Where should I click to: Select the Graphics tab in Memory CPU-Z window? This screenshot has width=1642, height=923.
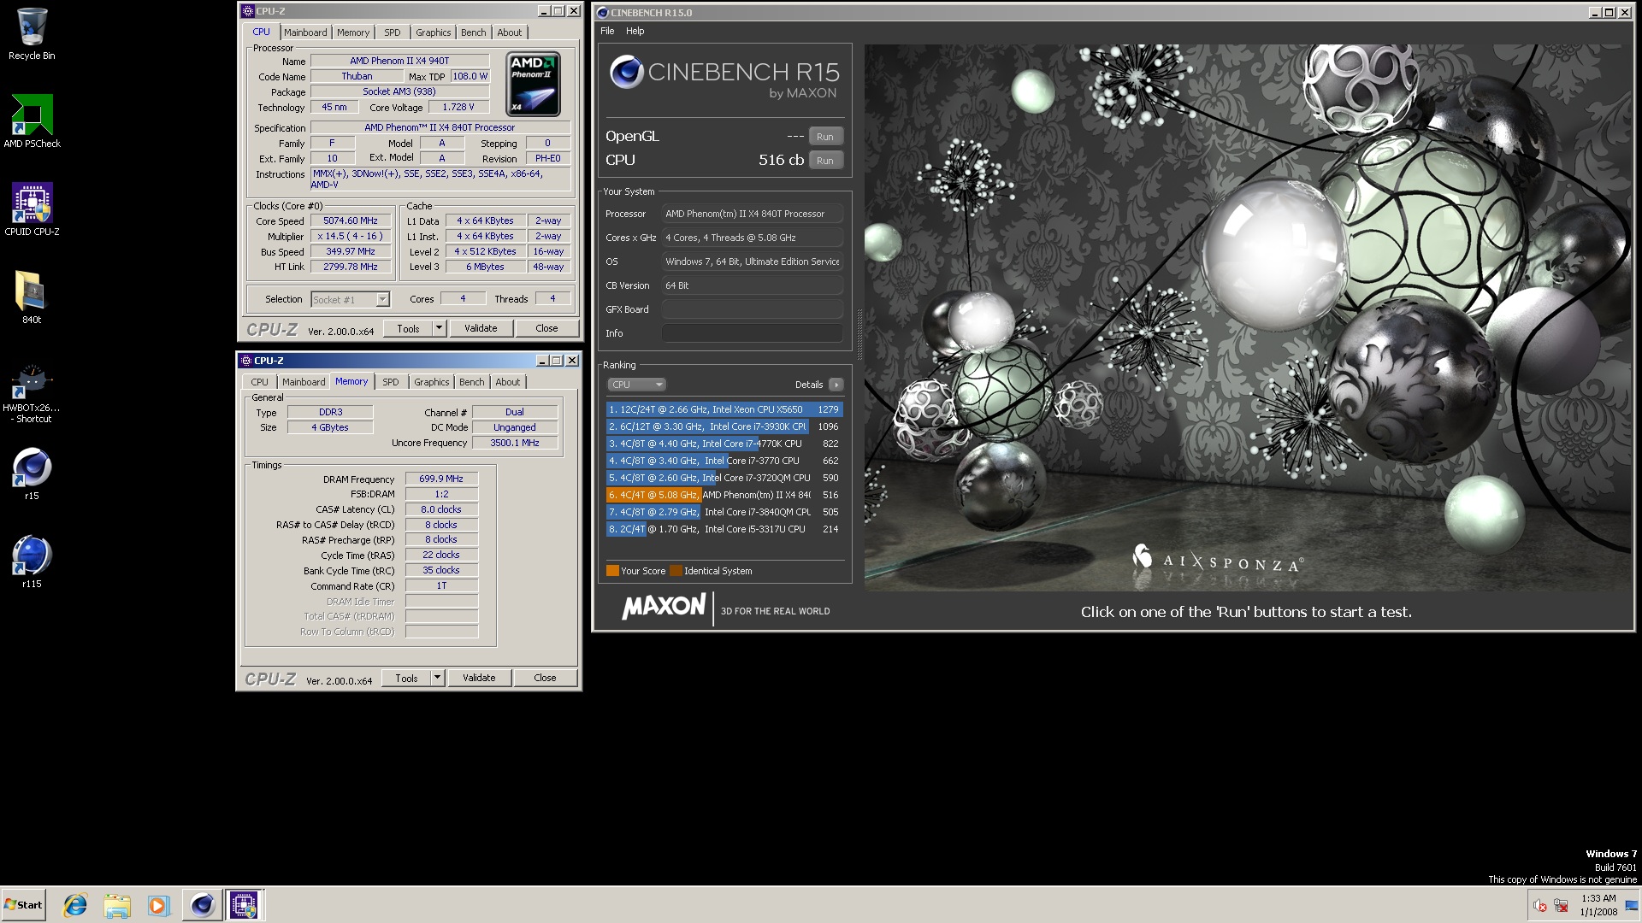[x=432, y=382]
